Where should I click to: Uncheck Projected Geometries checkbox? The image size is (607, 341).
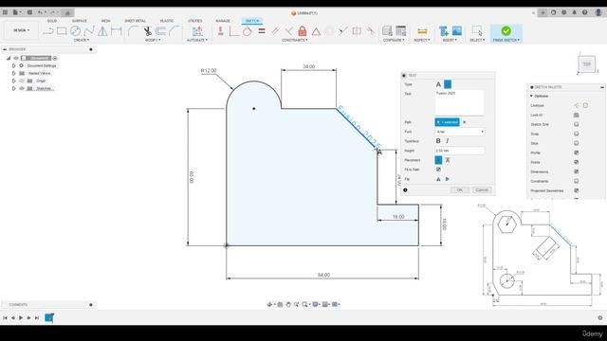(576, 190)
